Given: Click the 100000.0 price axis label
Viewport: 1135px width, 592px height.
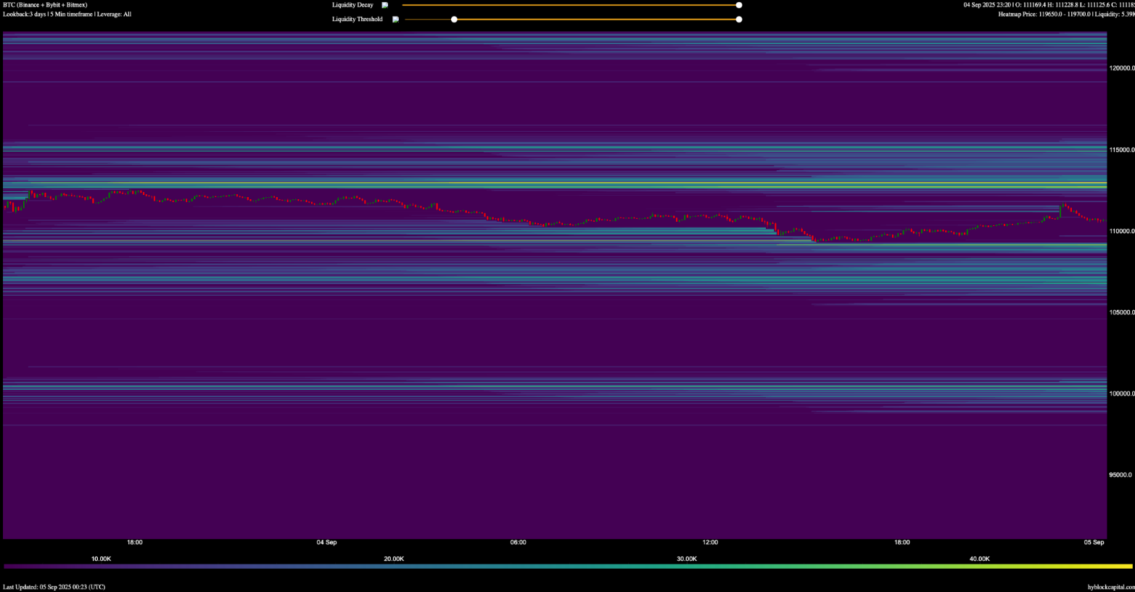Looking at the screenshot, I should pos(1120,393).
